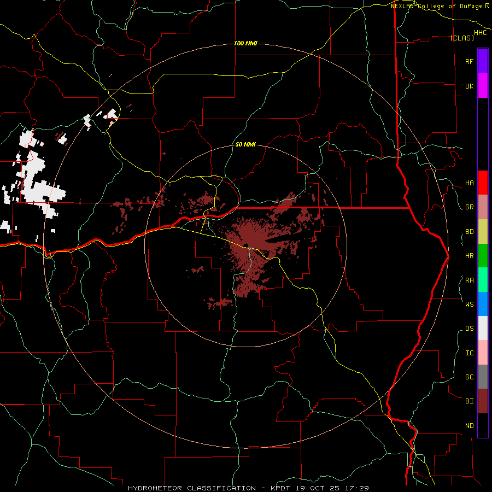Click the BD legend label

469,232
